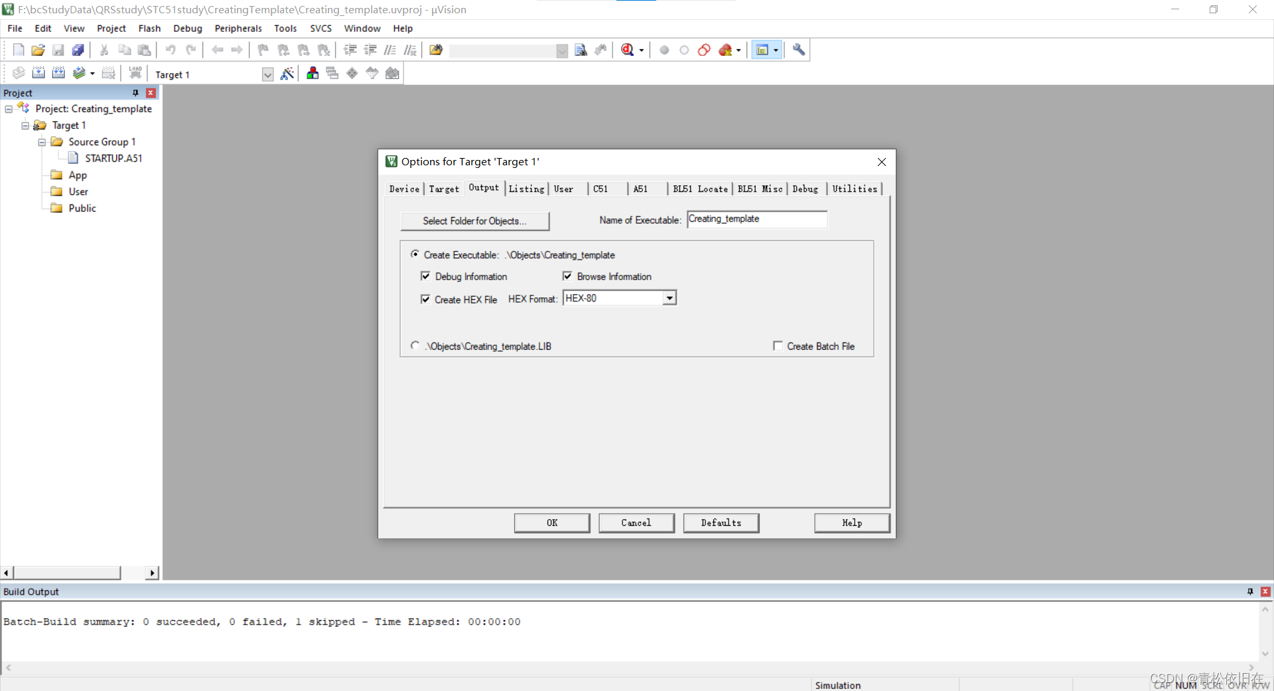Confirm the dialog with OK
The width and height of the screenshot is (1274, 691).
pos(552,523)
